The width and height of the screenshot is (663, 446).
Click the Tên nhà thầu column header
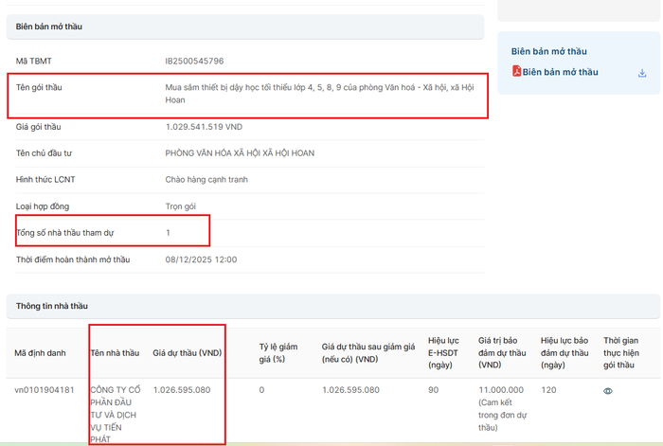point(115,353)
